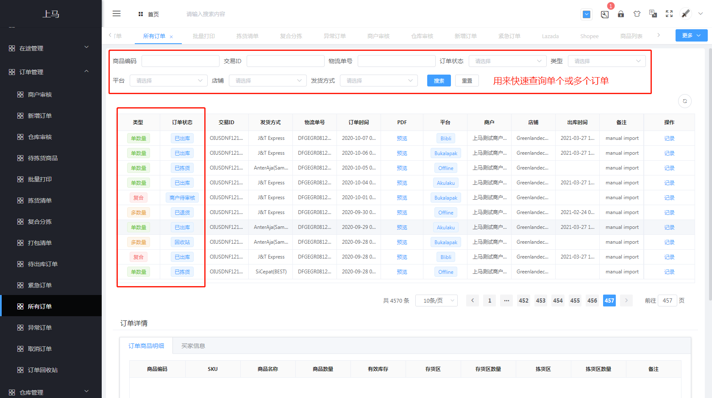Open the 10条/页 page size dropdown
This screenshot has height=398, width=712.
pyautogui.click(x=437, y=301)
